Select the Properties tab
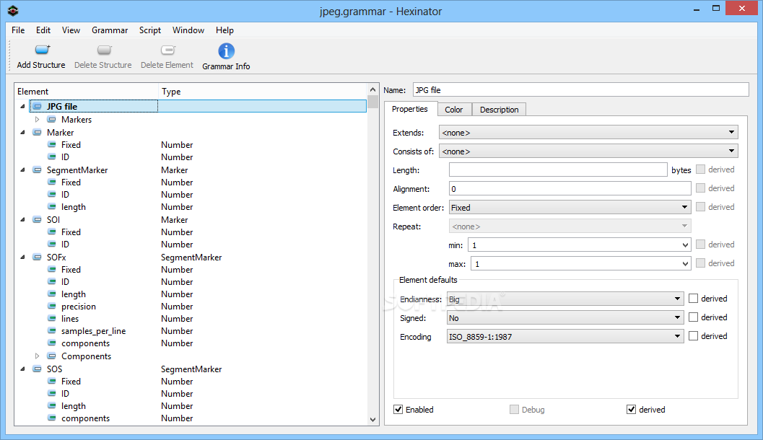 coord(410,109)
